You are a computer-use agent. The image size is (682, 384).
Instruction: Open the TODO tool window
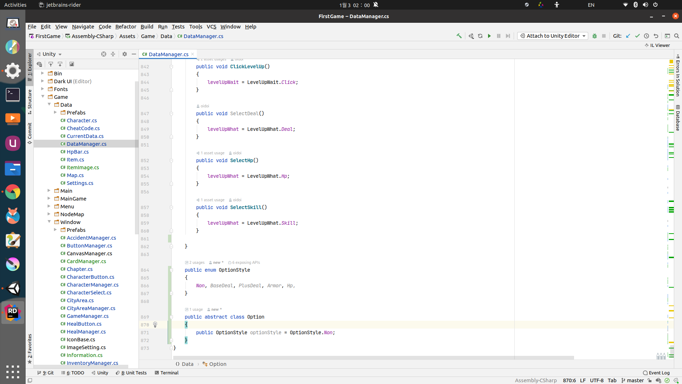[x=73, y=373]
